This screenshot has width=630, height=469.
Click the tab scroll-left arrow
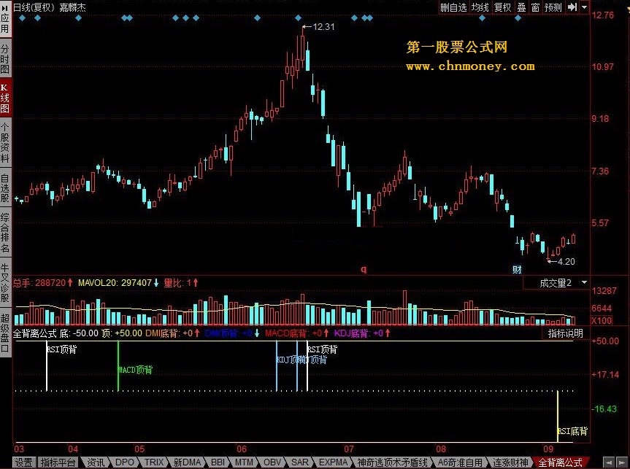point(609,462)
